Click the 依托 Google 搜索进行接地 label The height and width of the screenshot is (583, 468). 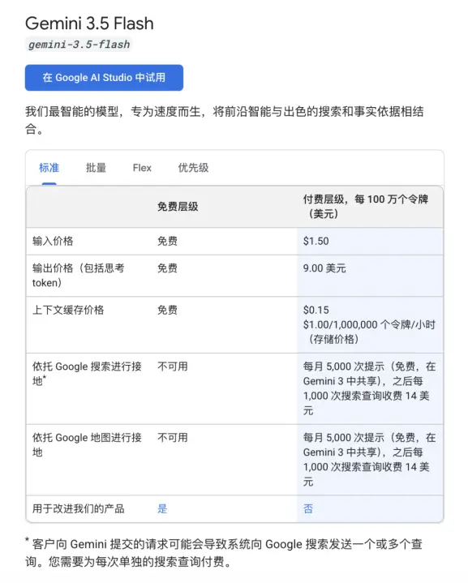tap(87, 374)
